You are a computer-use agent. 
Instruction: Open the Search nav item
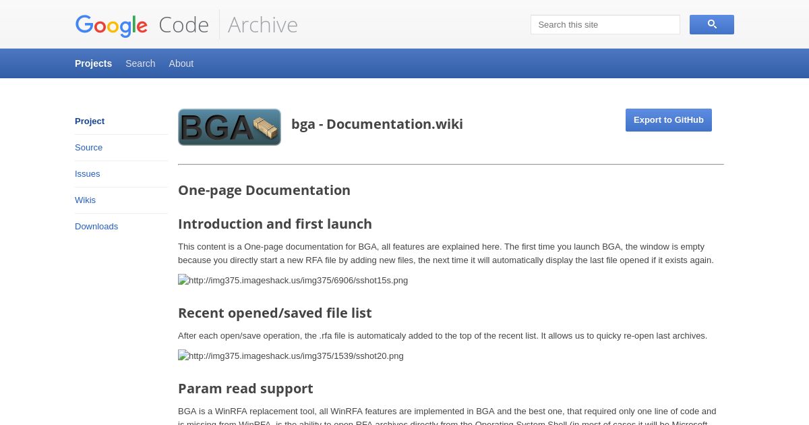pos(140,63)
